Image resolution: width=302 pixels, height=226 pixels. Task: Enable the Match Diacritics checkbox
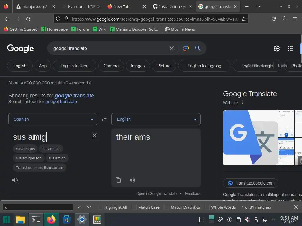pos(166,207)
